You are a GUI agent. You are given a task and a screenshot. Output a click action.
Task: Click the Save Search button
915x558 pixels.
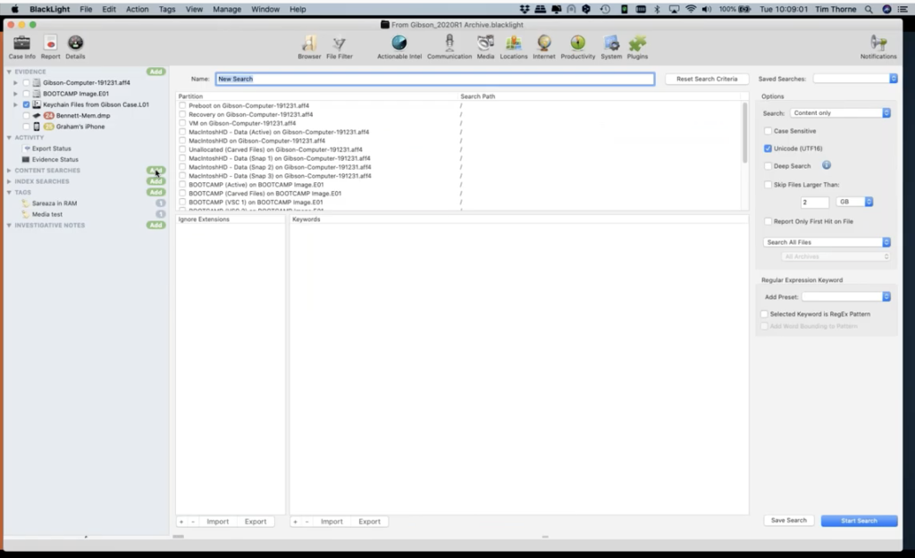[788, 521]
